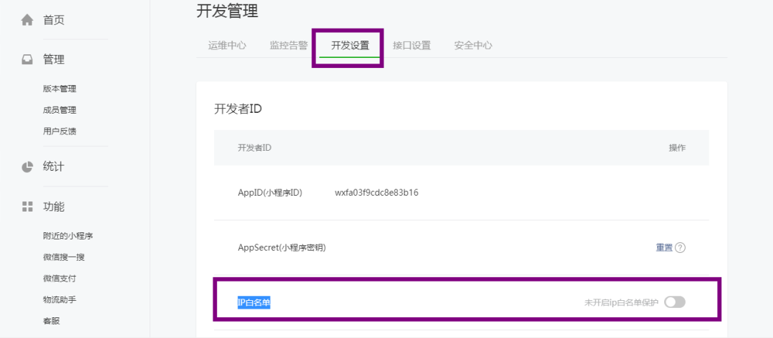Open 微信搜一搜 in the sidebar
The width and height of the screenshot is (773, 338).
click(x=64, y=257)
